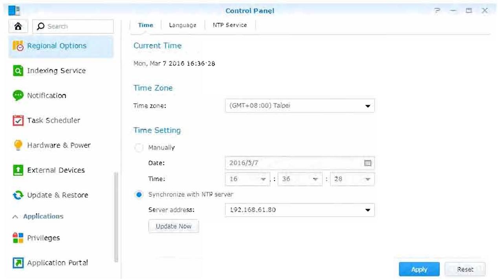Click the Control Panel home icon
498x280 pixels.
tap(18, 26)
